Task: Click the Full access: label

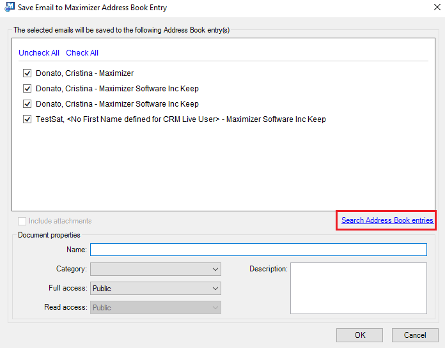Action: click(x=68, y=288)
